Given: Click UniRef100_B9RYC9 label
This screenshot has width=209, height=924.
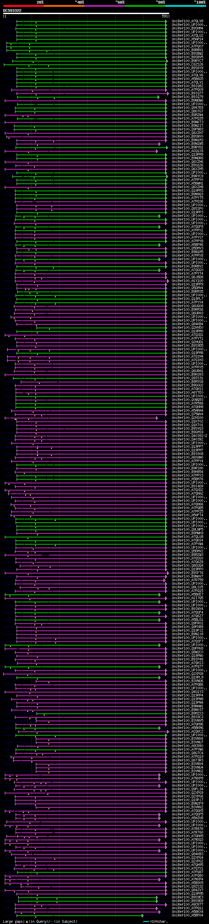Looking at the screenshot, I should [187, 176].
